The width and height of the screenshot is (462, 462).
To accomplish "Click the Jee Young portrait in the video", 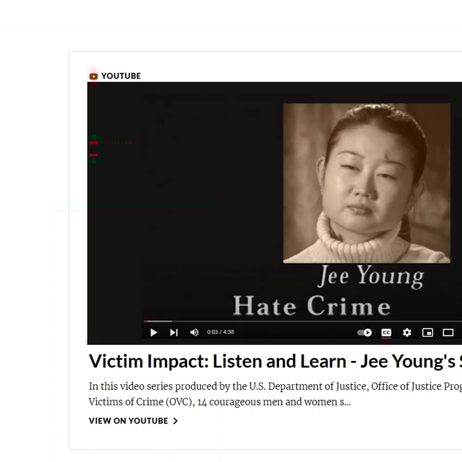I will tap(366, 183).
